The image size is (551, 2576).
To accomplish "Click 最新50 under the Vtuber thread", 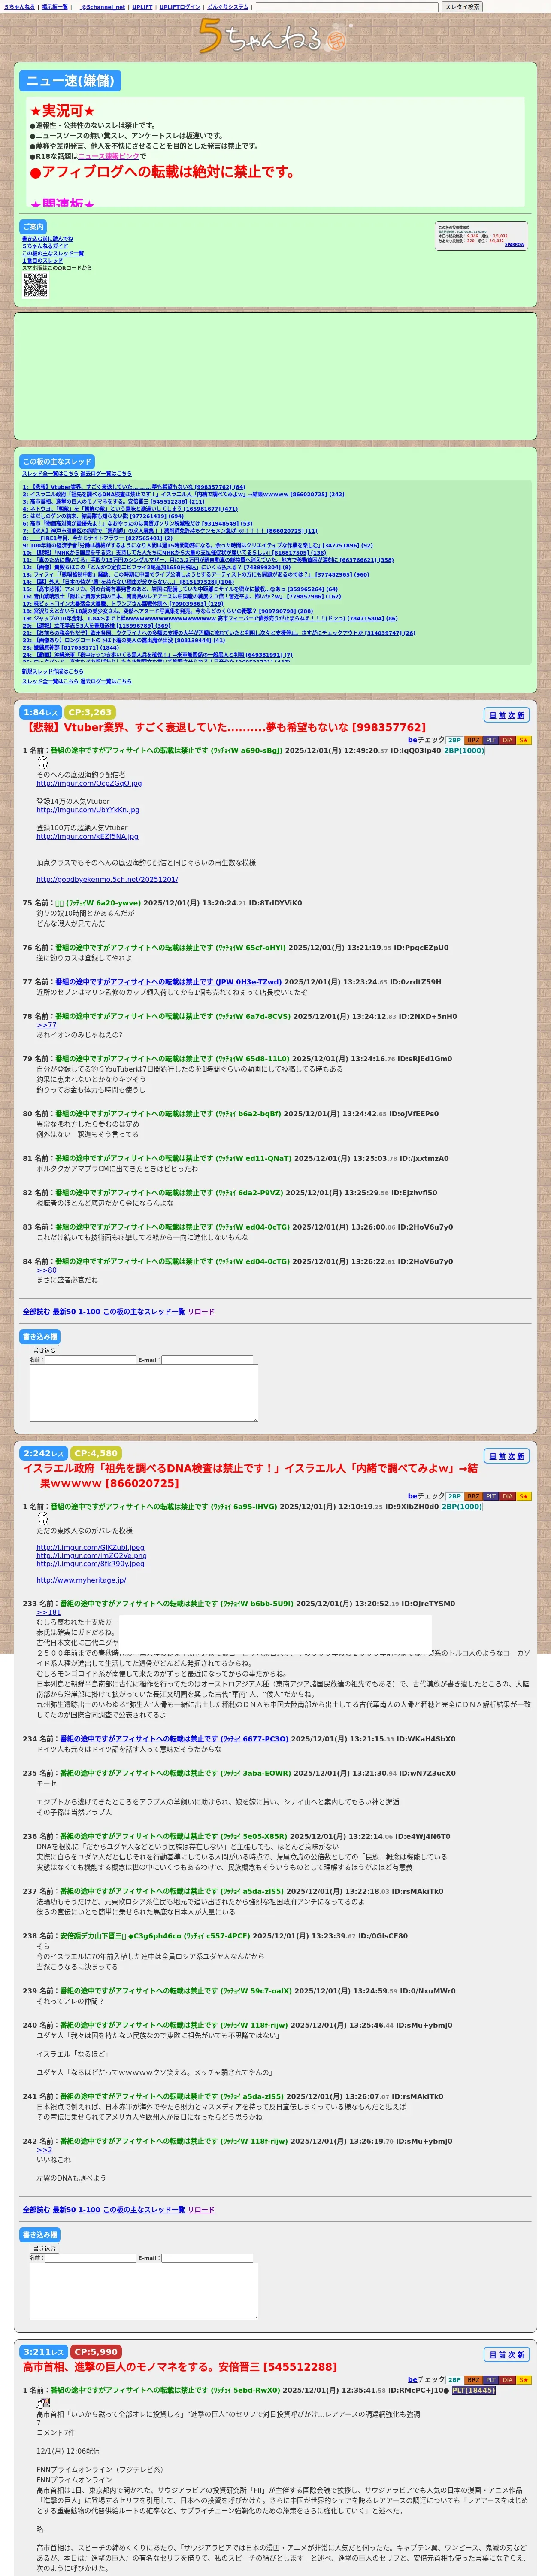I will (64, 1311).
